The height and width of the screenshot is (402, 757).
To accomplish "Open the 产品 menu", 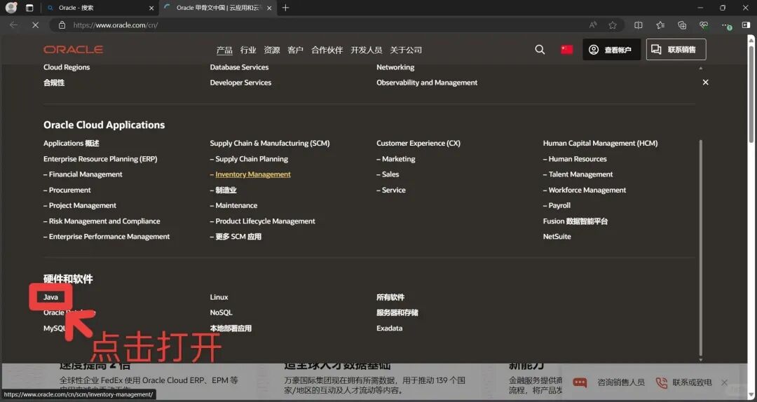I will point(224,50).
